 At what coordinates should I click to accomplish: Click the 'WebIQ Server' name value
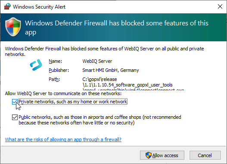pyautogui.click(x=97, y=61)
